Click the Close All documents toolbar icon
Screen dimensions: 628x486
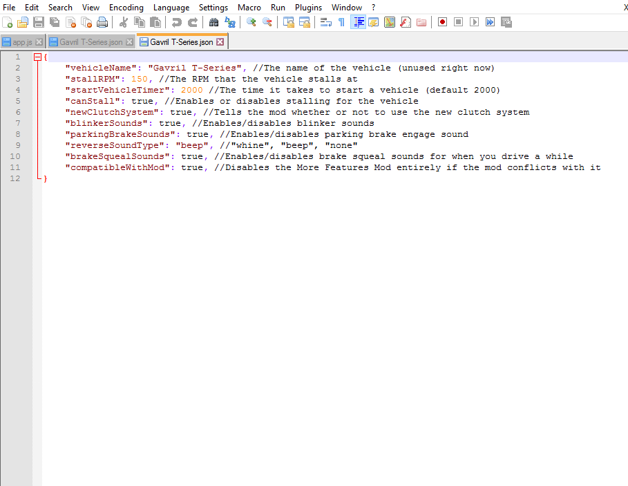(x=86, y=22)
